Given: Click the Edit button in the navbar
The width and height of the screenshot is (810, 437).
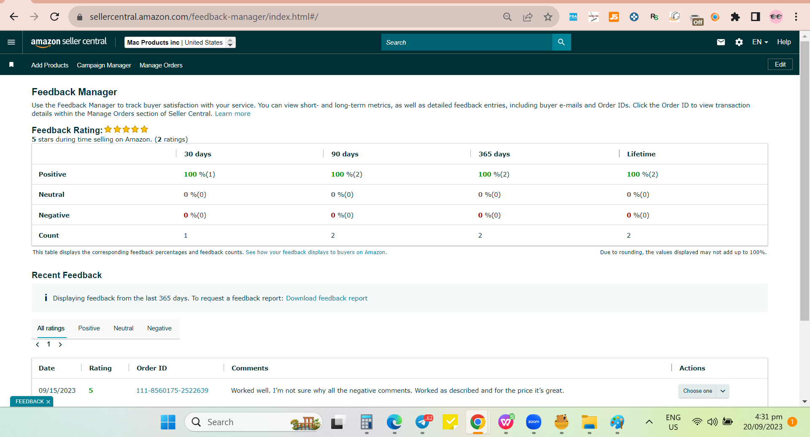Looking at the screenshot, I should (780, 64).
